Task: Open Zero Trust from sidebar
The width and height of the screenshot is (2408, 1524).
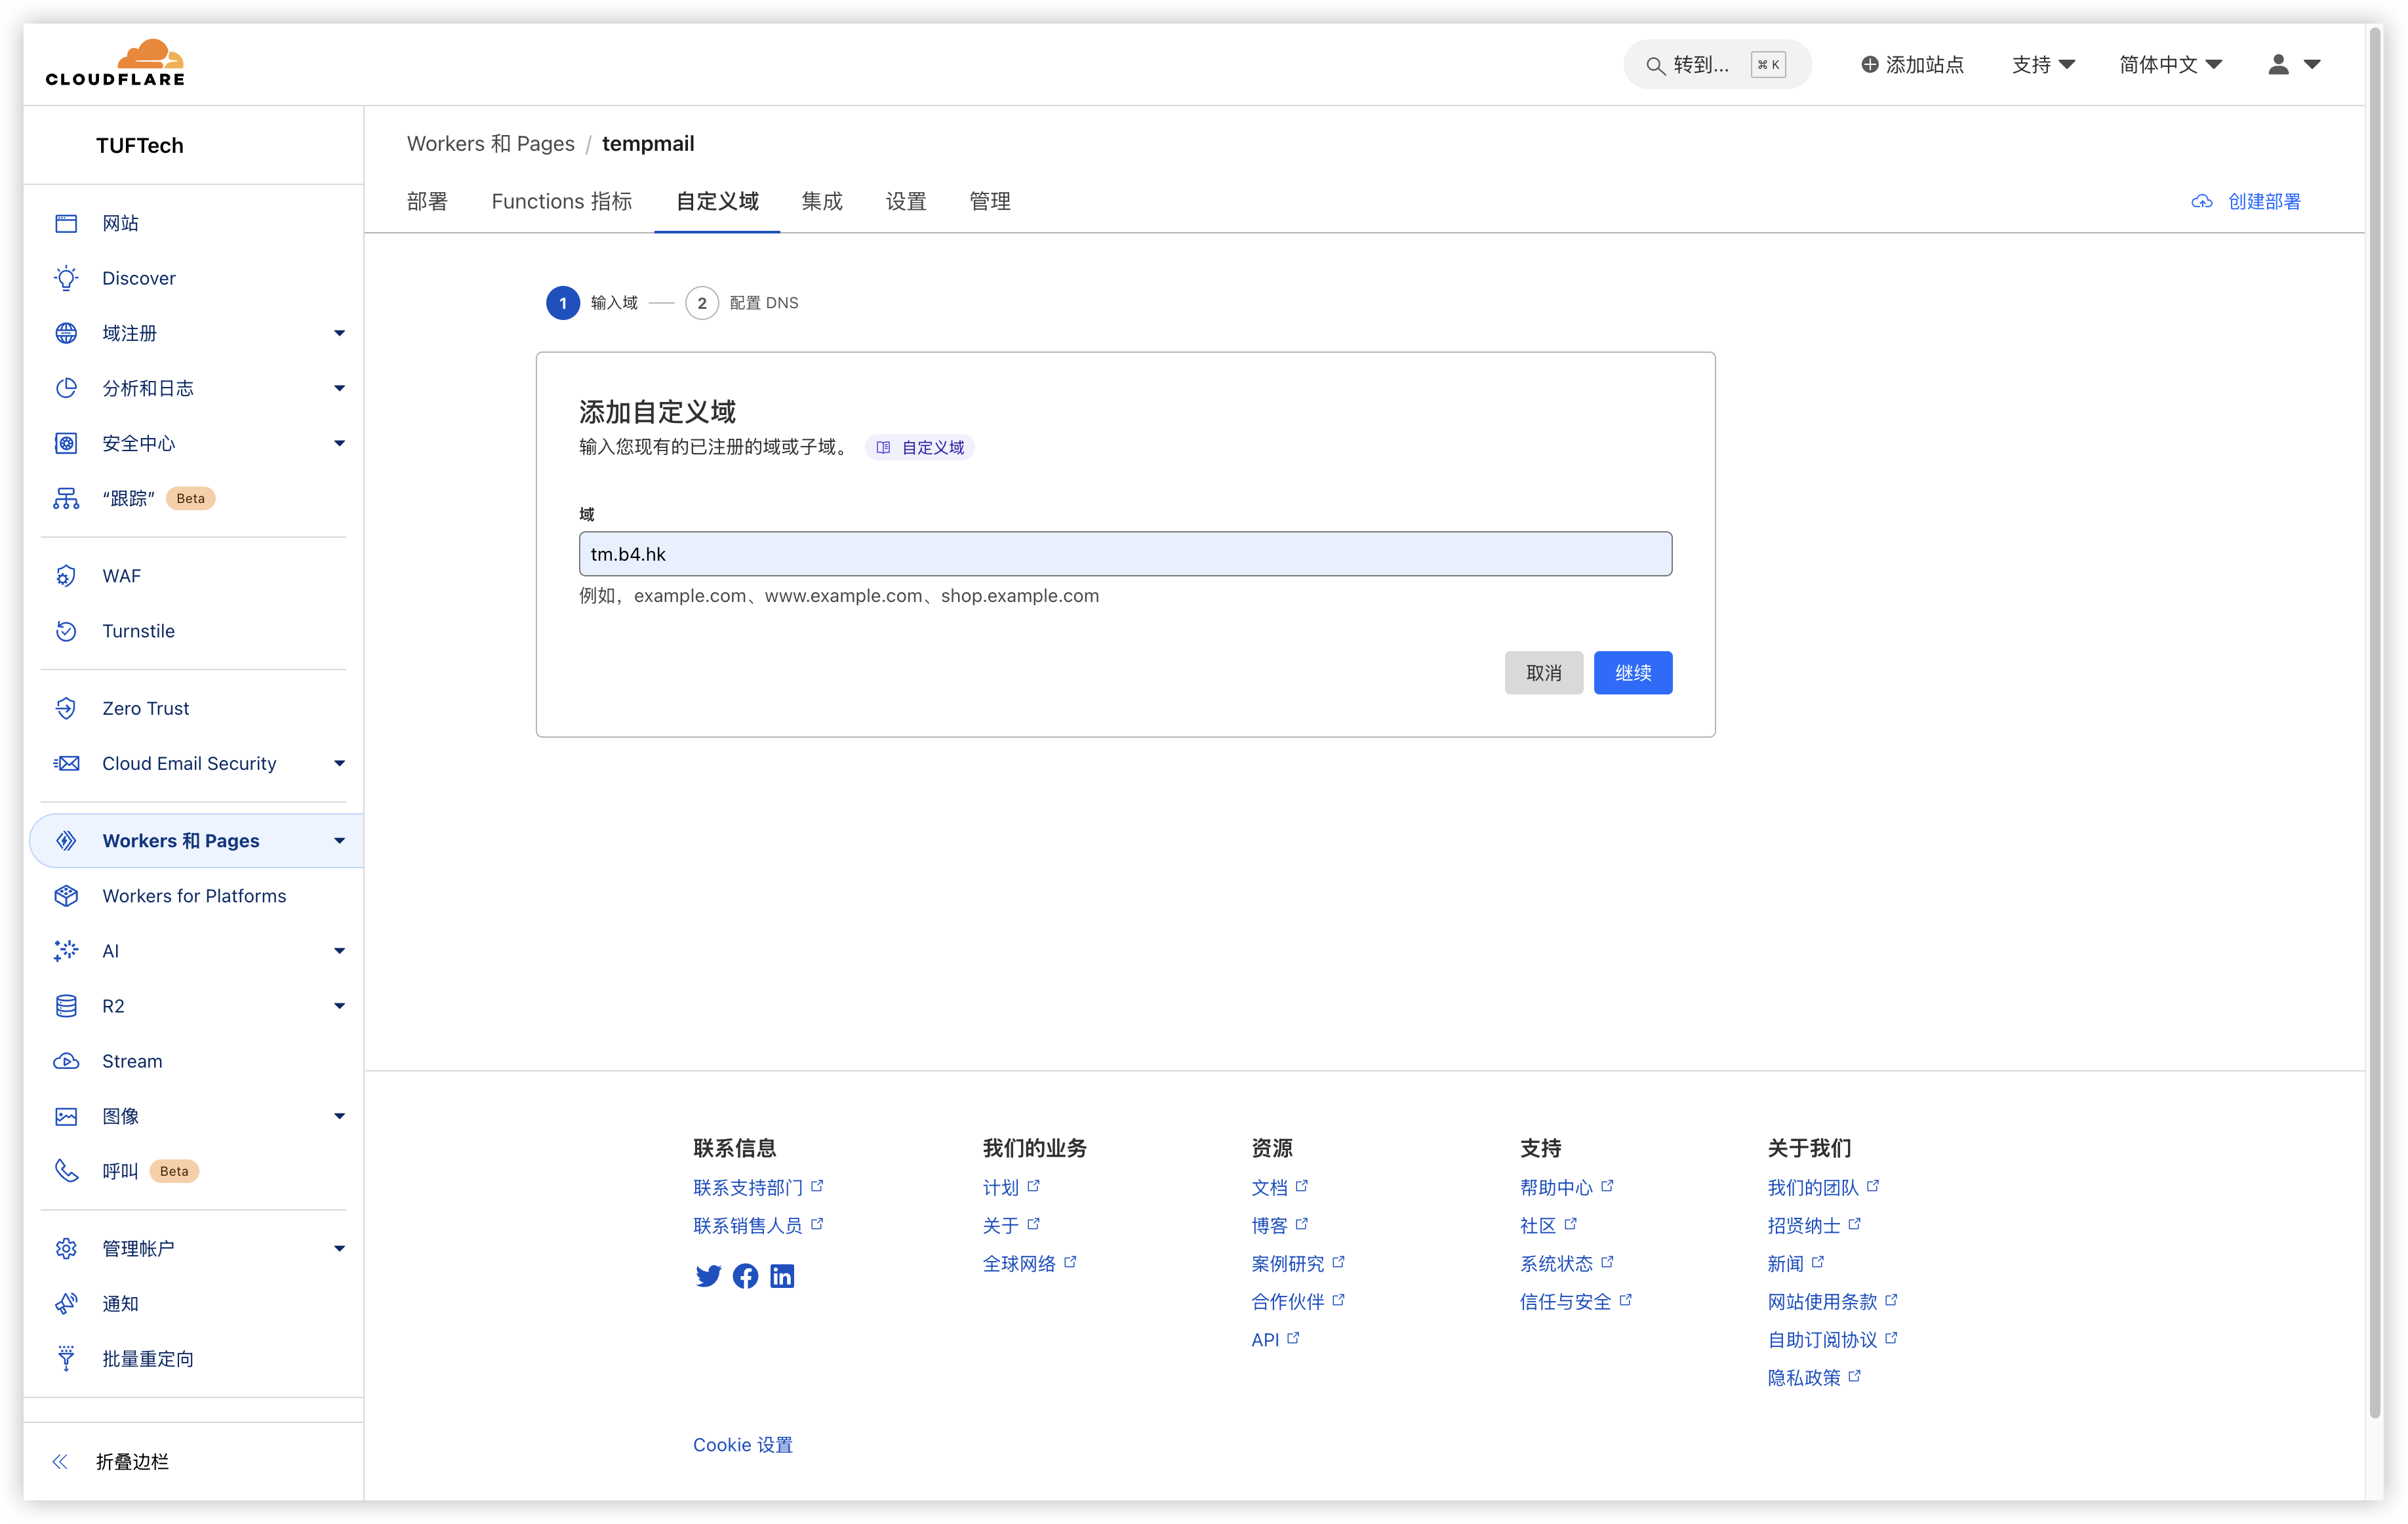Action: (x=146, y=708)
